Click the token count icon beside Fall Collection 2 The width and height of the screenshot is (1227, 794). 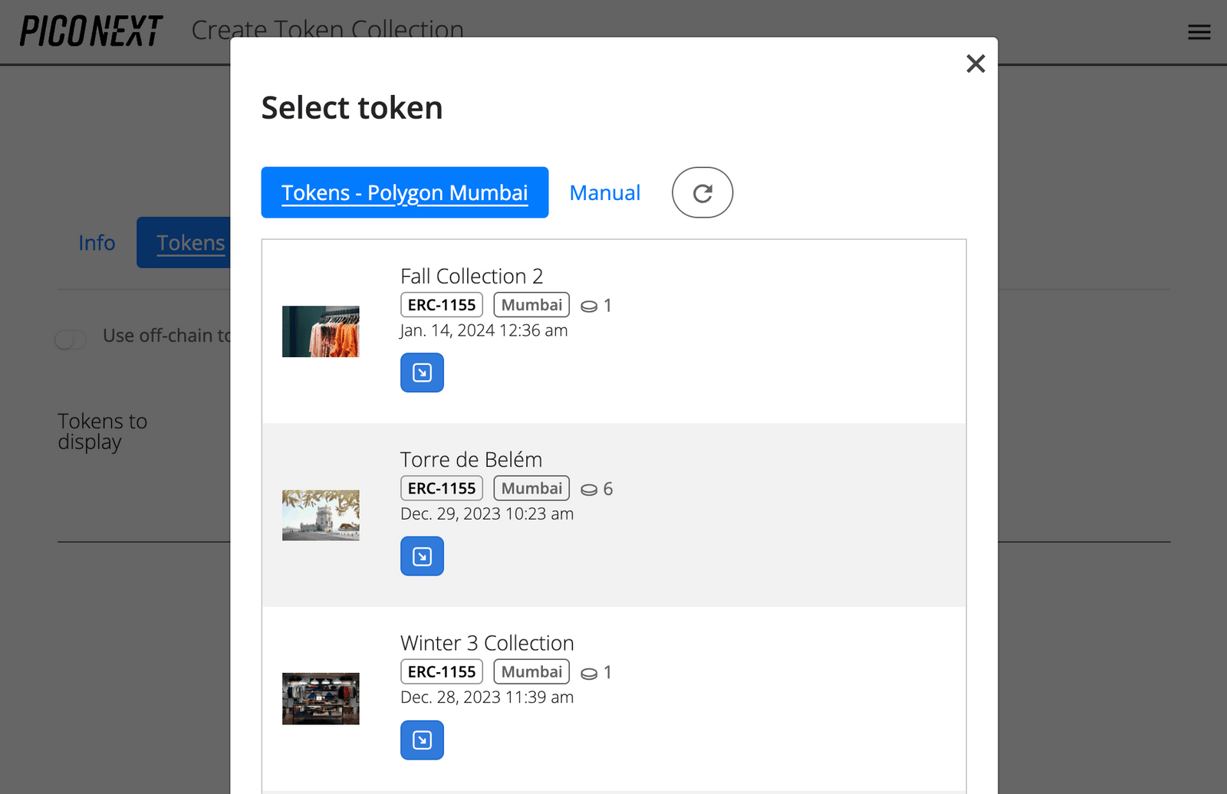589,305
